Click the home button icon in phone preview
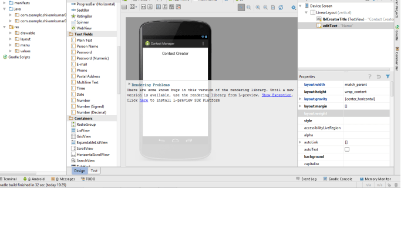 [175, 140]
